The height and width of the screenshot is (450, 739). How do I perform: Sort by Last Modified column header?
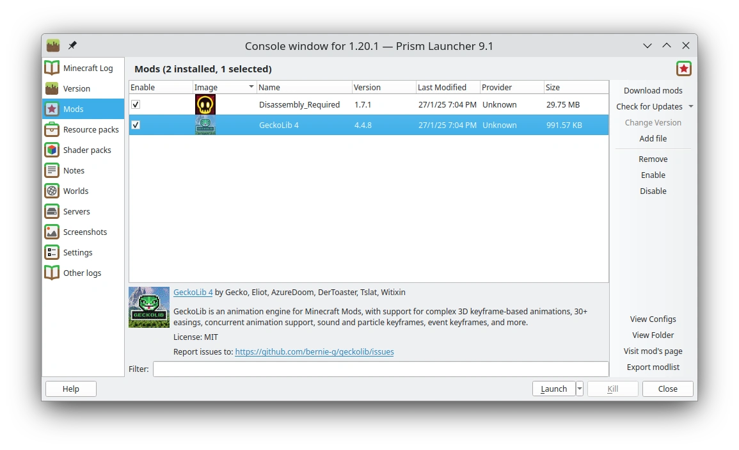(448, 87)
